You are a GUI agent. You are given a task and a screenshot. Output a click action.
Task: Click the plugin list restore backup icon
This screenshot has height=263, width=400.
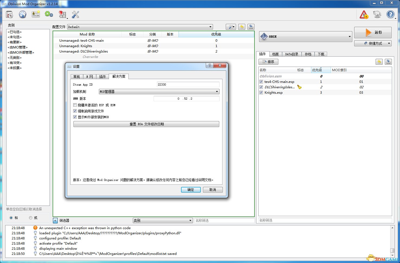[379, 62]
